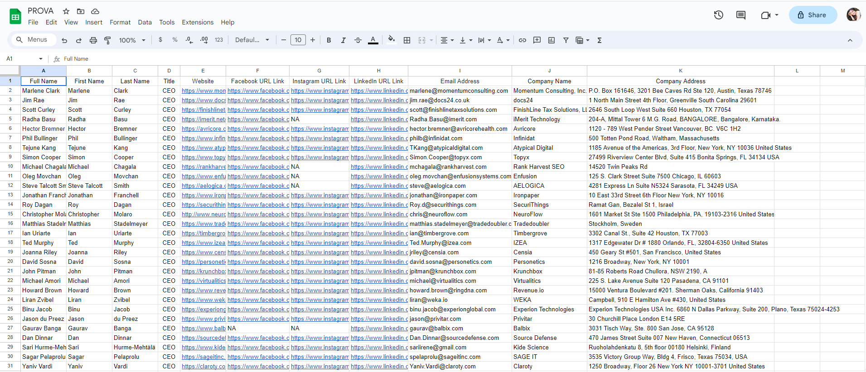Image resolution: width=866 pixels, height=372 pixels.
Task: Increase font size with plus button
Action: pyautogui.click(x=313, y=40)
